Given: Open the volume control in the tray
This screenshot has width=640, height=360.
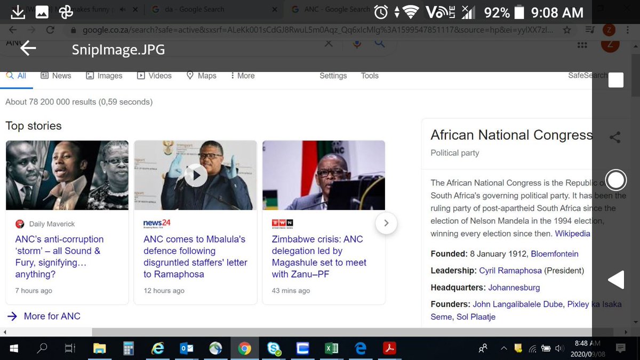Looking at the screenshot, I should 559,349.
